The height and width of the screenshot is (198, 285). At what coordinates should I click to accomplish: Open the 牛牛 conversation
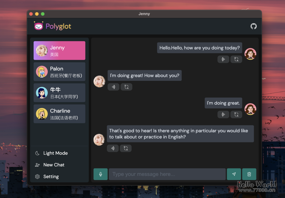pyautogui.click(x=59, y=93)
